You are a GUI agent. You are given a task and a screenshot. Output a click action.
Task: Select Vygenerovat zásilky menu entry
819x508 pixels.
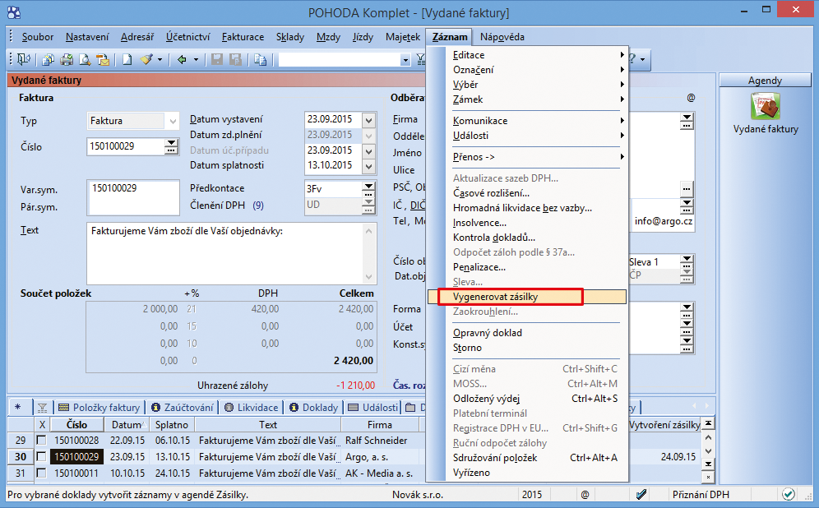coord(527,297)
